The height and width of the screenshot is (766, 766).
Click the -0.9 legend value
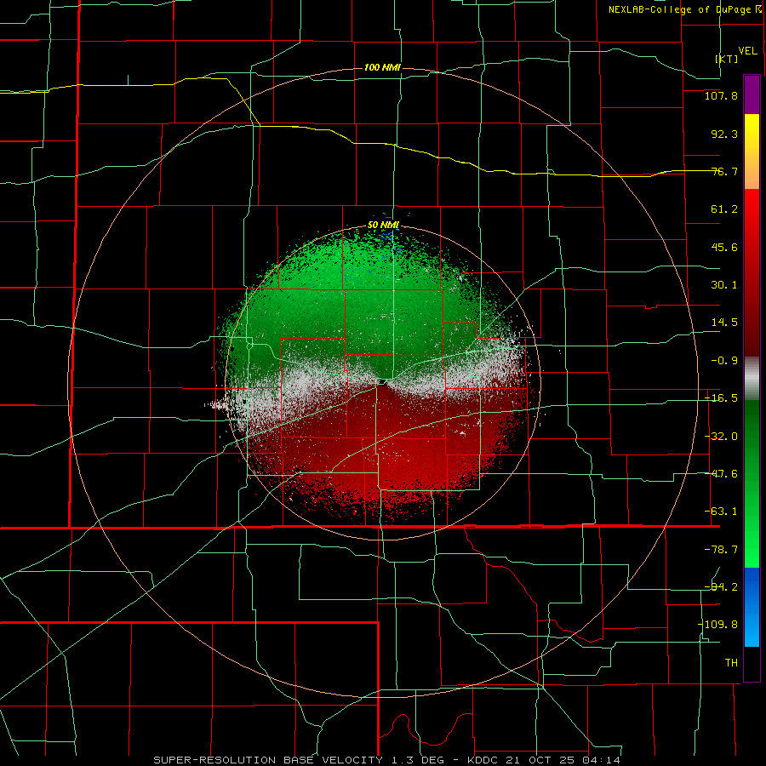tap(724, 361)
